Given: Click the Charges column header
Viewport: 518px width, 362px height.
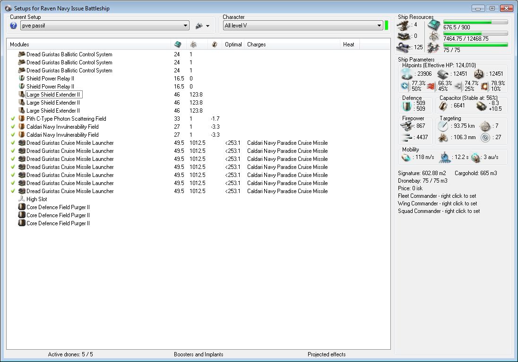Looking at the screenshot, I should [x=256, y=44].
